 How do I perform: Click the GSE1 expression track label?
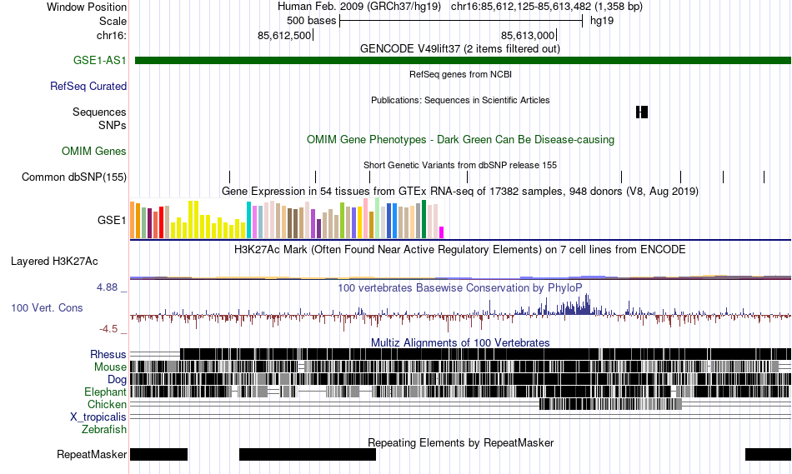[x=113, y=220]
